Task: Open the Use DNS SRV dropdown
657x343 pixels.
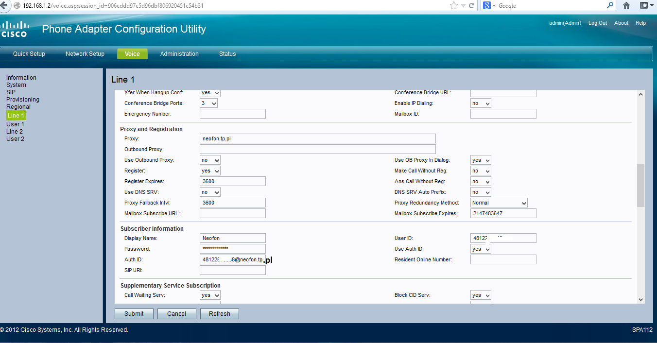Action: pyautogui.click(x=209, y=192)
